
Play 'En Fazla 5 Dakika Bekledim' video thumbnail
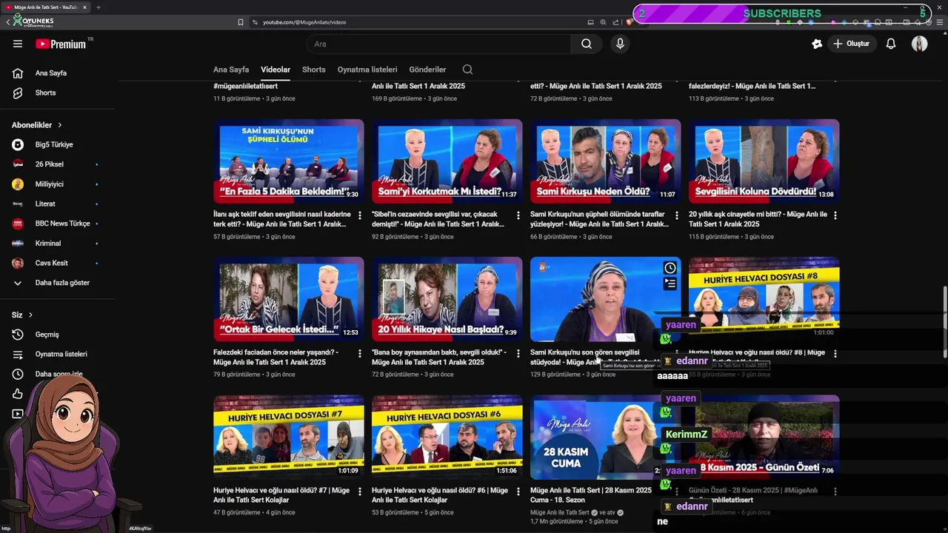289,161
